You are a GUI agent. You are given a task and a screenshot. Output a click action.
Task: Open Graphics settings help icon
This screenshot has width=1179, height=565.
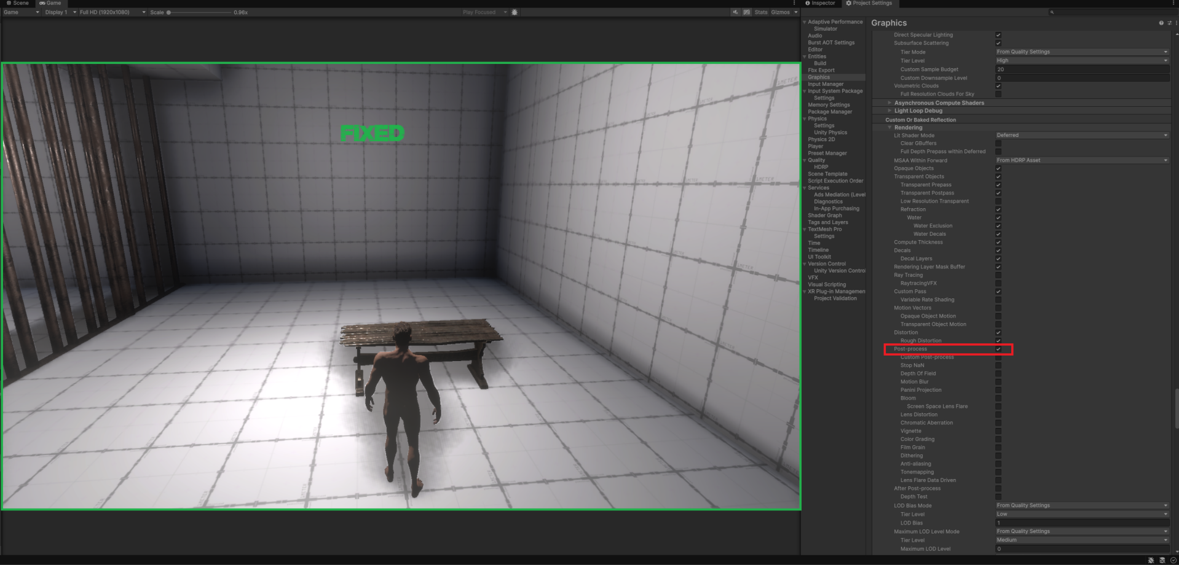1161,23
